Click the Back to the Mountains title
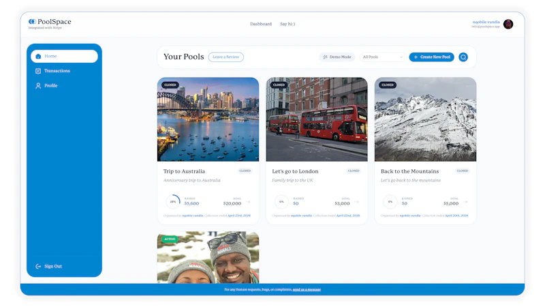This screenshot has height=307, width=545. click(410, 171)
